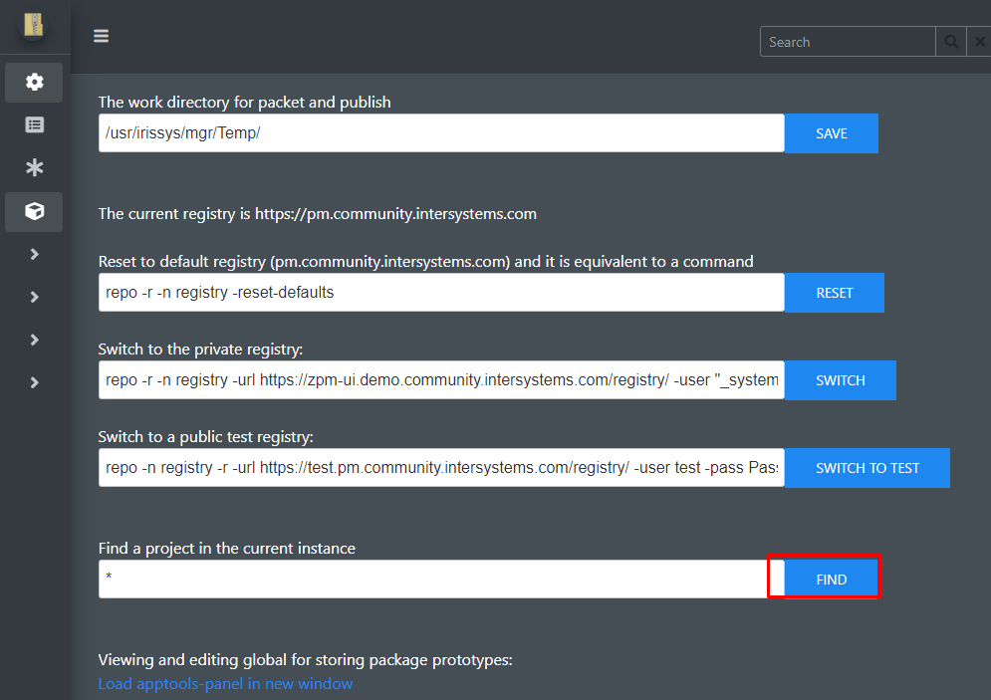The width and height of the screenshot is (991, 700).
Task: Open the list view sidebar icon
Action: (x=34, y=125)
